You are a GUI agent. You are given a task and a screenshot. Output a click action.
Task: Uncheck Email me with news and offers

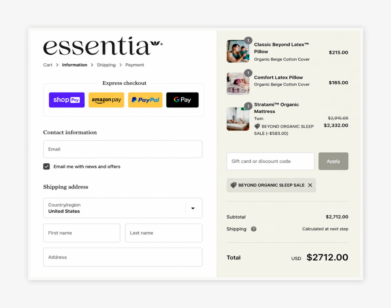click(47, 166)
